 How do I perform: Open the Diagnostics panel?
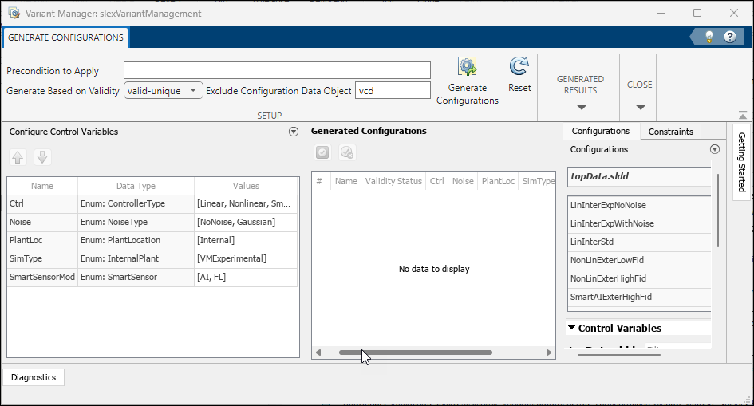pyautogui.click(x=34, y=377)
